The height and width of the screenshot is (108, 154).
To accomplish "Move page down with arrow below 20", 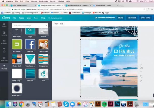I will tap(141, 72).
